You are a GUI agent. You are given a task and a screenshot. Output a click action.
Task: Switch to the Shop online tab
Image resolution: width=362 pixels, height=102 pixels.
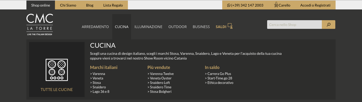pyautogui.click(x=41, y=5)
